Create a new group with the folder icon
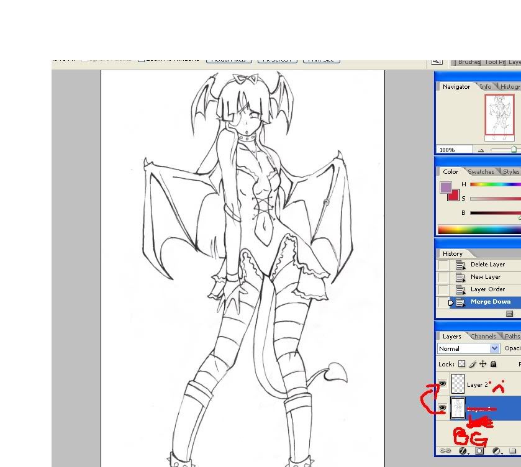 tap(513, 451)
